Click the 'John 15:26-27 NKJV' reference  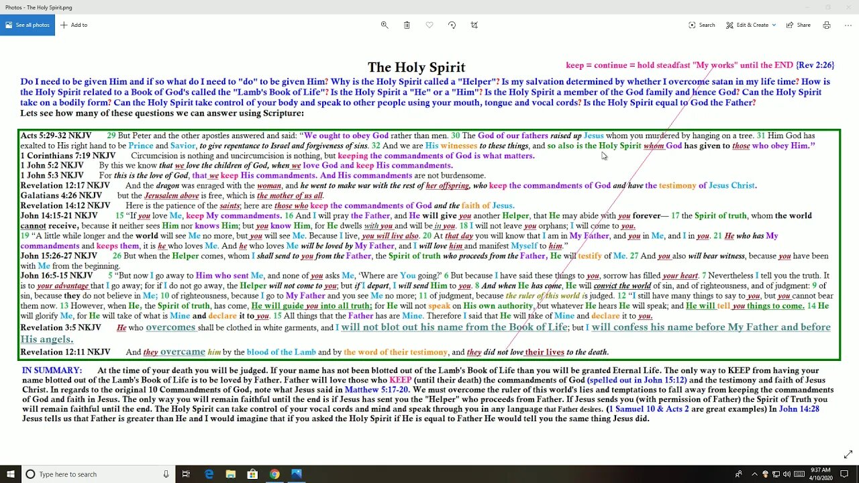[58, 256]
